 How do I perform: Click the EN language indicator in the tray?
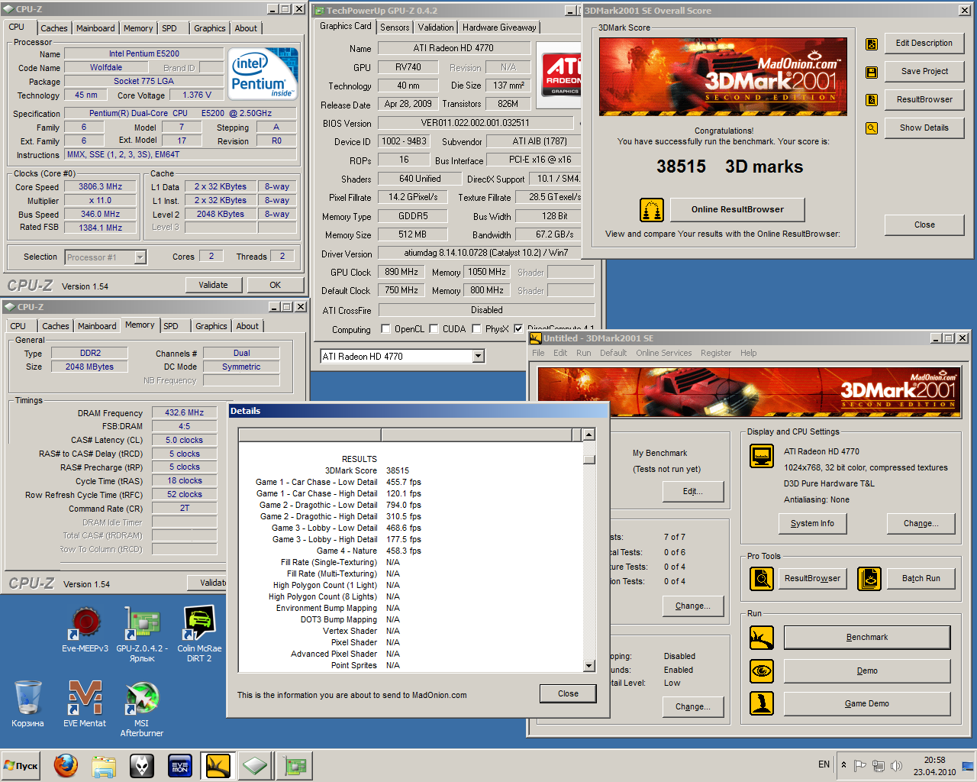click(x=824, y=764)
